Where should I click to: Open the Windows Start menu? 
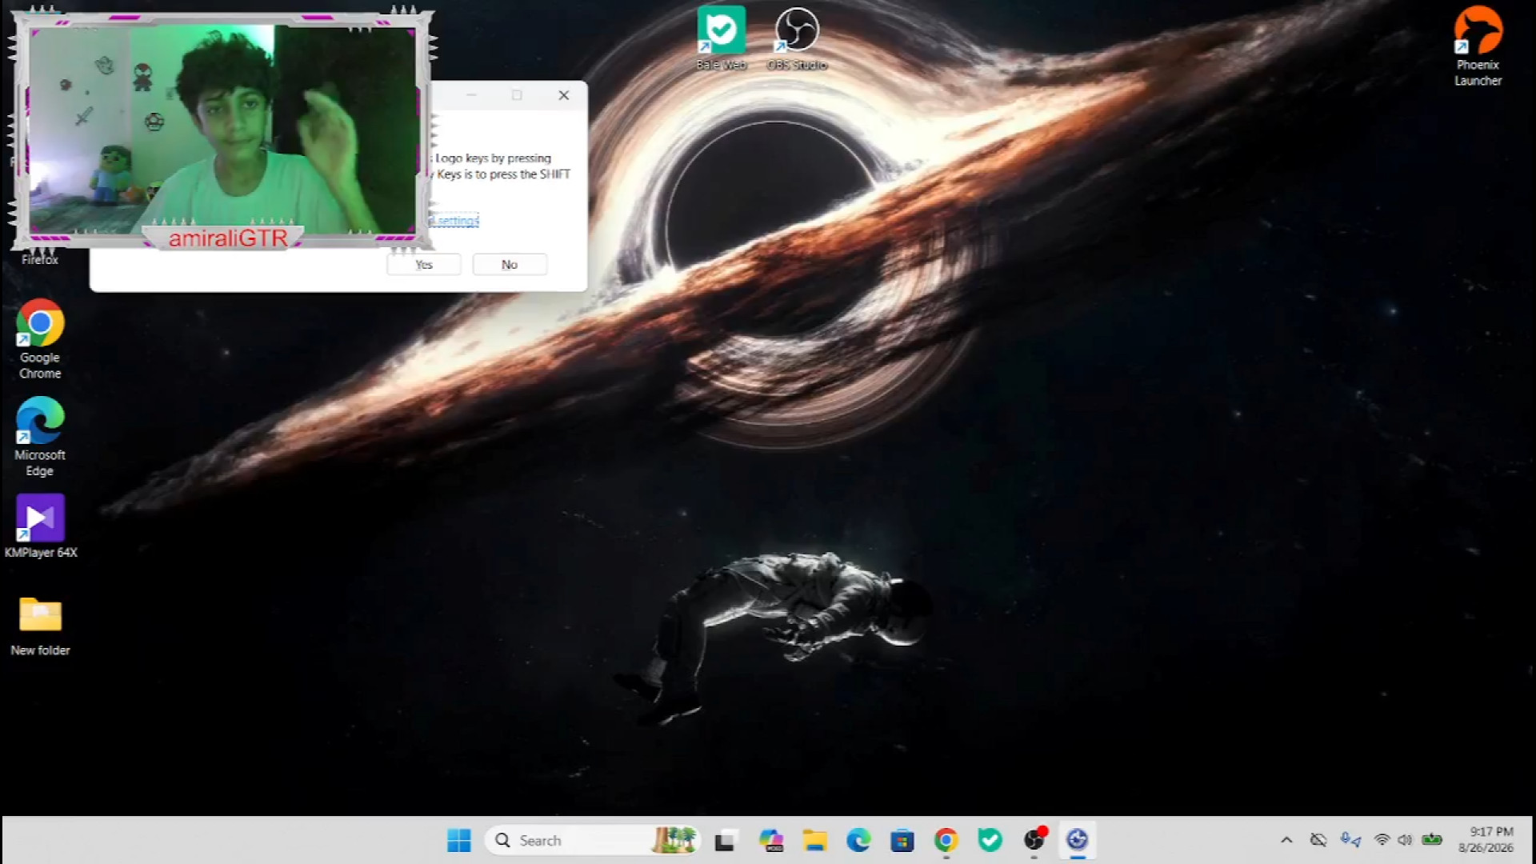[459, 840]
